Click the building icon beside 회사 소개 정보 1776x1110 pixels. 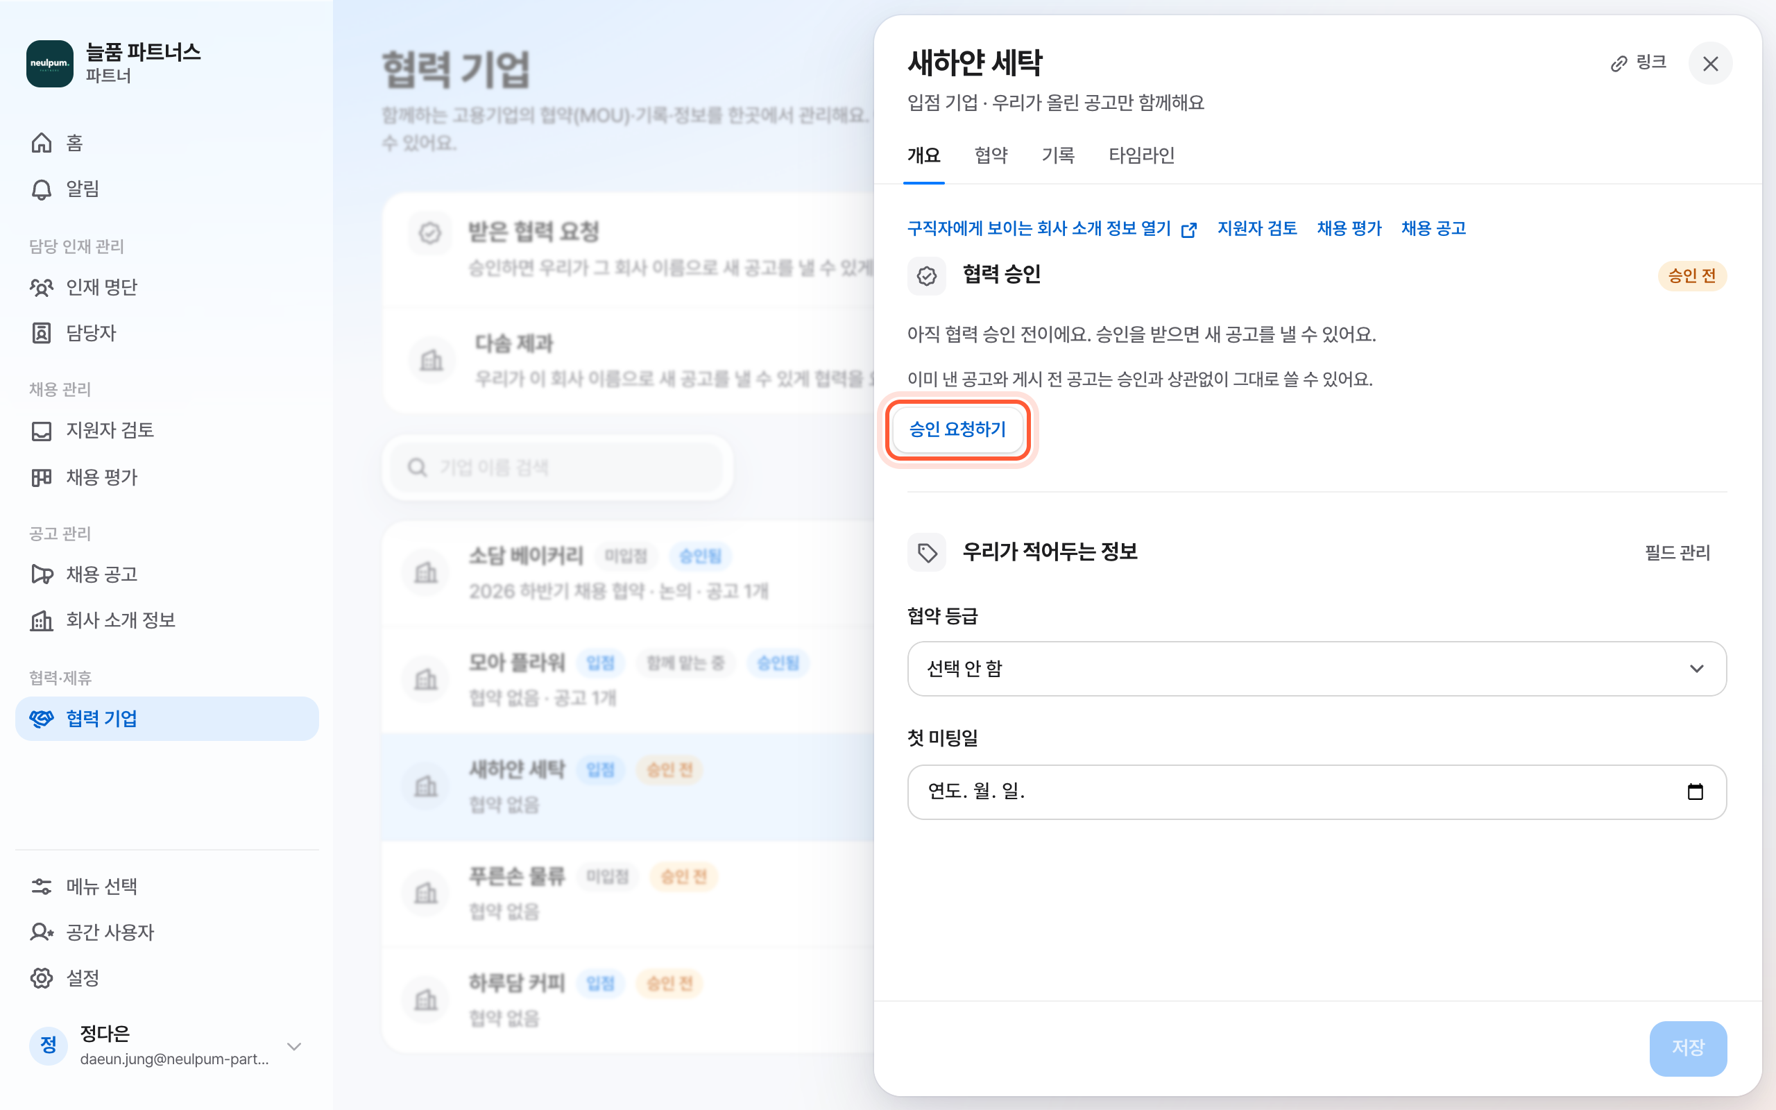[x=42, y=621]
